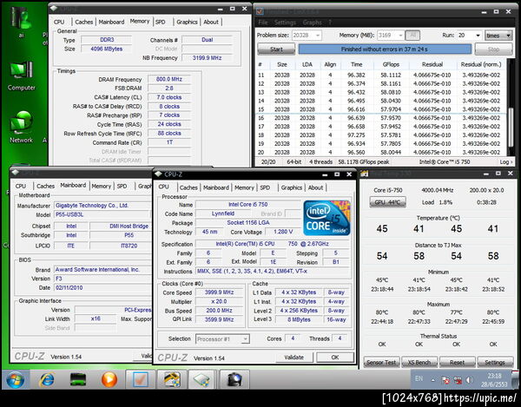The image size is (521, 407).
Task: Open the About tab in the front CPU-Z window
Action: (316, 187)
